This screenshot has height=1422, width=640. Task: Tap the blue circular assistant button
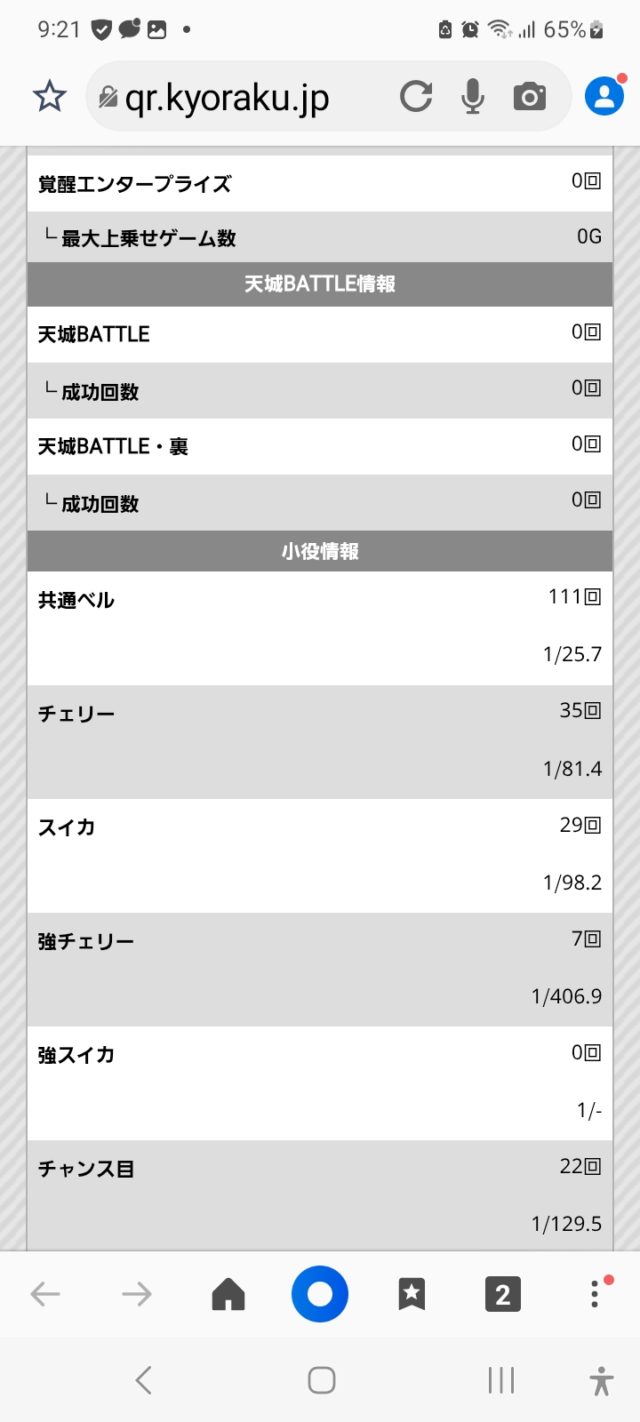point(320,1294)
